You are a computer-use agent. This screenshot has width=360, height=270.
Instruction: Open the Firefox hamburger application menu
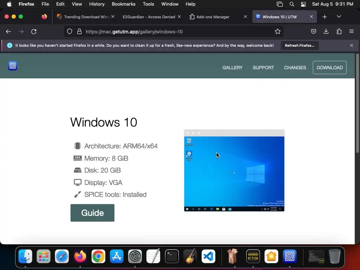352,31
